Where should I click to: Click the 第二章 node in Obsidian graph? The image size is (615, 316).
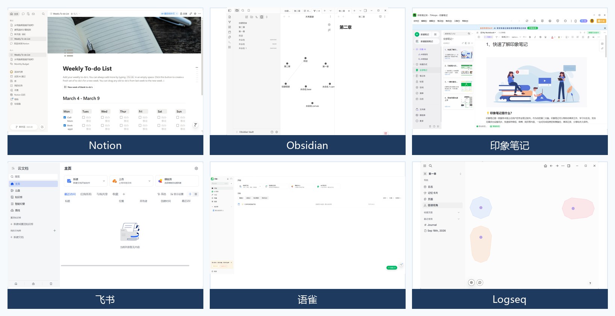coord(287,63)
